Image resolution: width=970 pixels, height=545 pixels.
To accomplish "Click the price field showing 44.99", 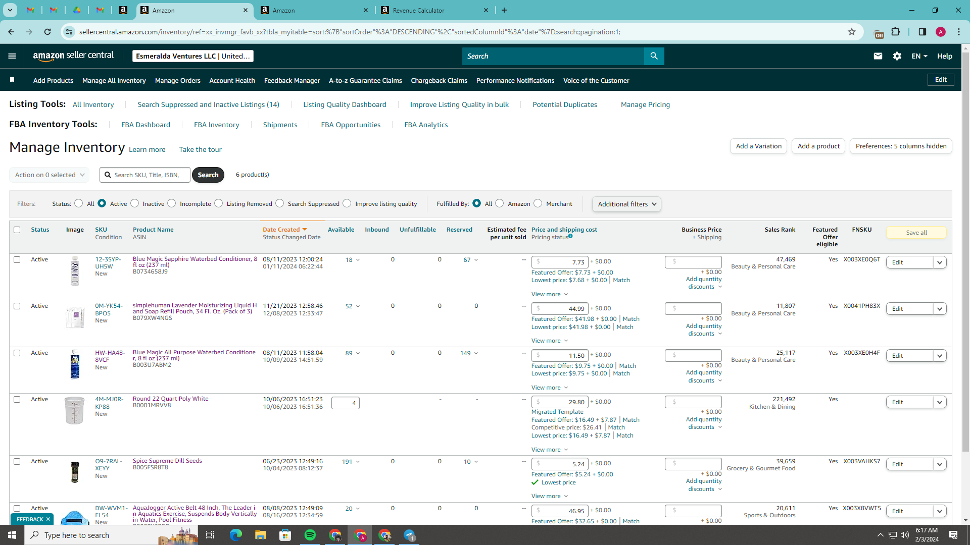I will coord(560,308).
